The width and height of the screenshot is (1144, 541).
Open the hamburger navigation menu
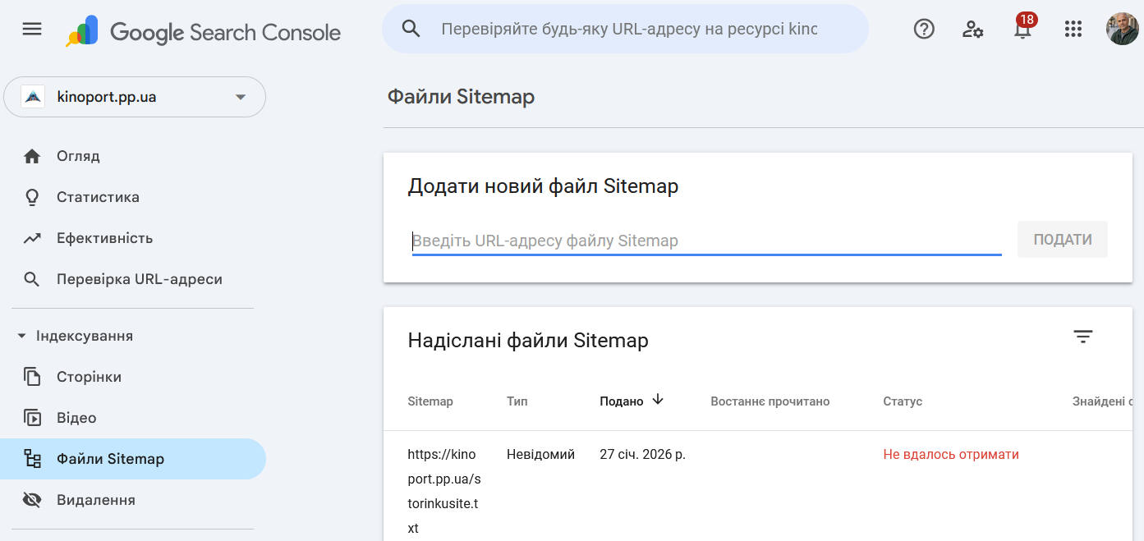pyautogui.click(x=31, y=29)
